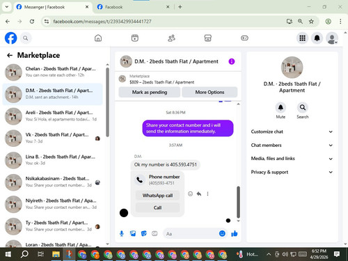Click the conversation list scrollbar

click(x=107, y=102)
